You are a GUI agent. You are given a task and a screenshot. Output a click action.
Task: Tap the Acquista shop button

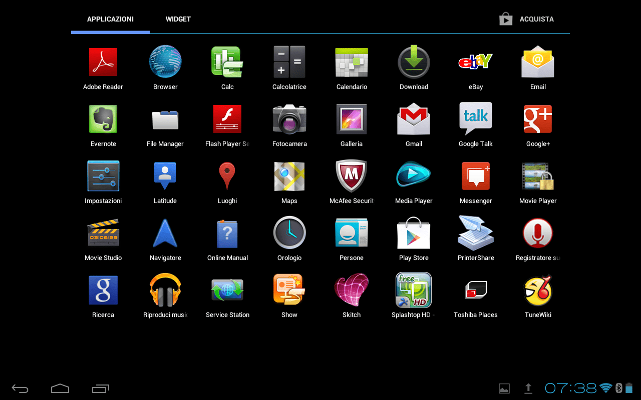[527, 19]
